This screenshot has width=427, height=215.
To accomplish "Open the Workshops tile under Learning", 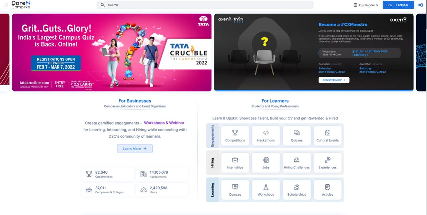I will tap(266, 190).
